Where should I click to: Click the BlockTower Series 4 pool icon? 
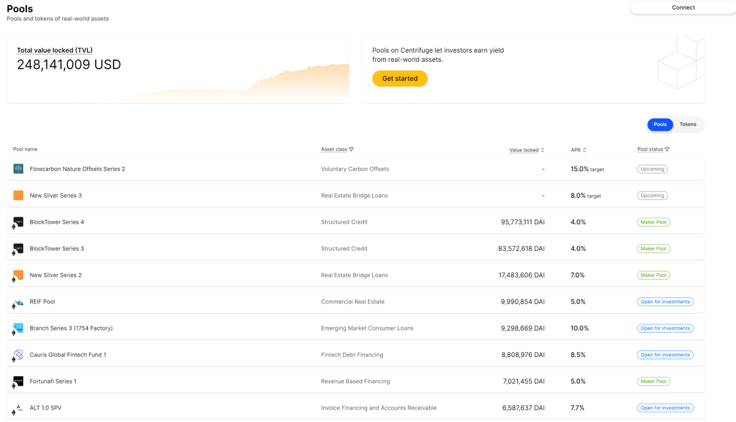point(18,222)
